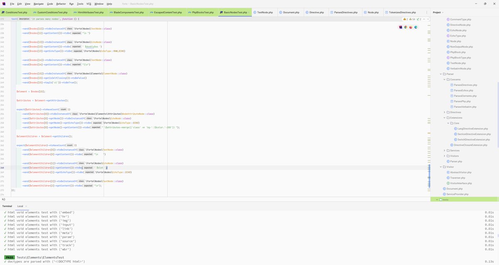The width and height of the screenshot is (499, 265).
Task: Open the Refactor menu
Action: tap(61, 4)
